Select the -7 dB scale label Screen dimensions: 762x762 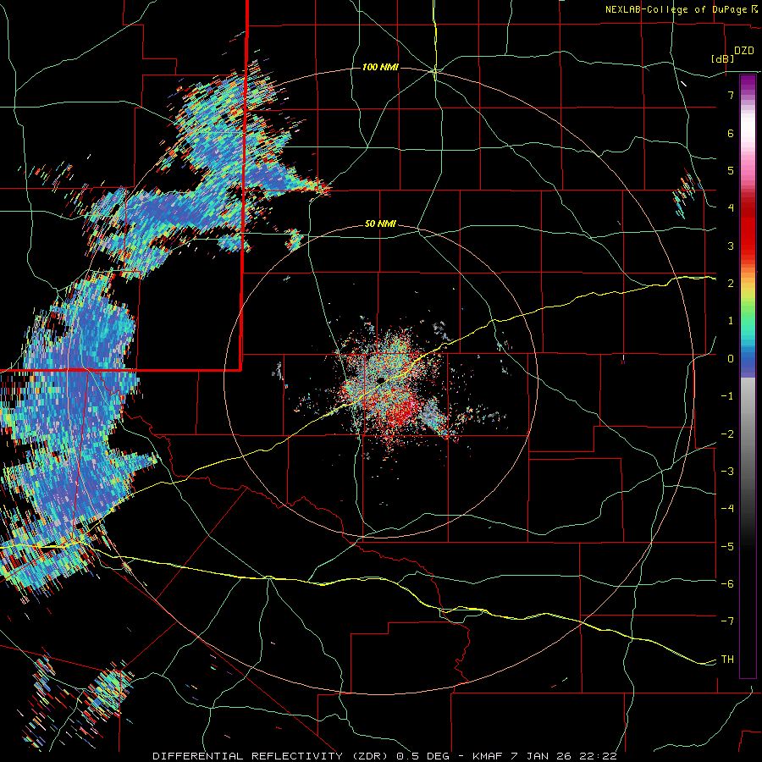pos(727,621)
